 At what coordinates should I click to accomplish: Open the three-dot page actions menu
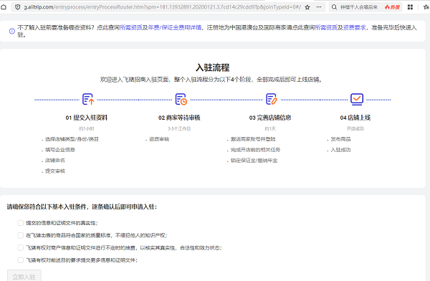click(x=319, y=7)
